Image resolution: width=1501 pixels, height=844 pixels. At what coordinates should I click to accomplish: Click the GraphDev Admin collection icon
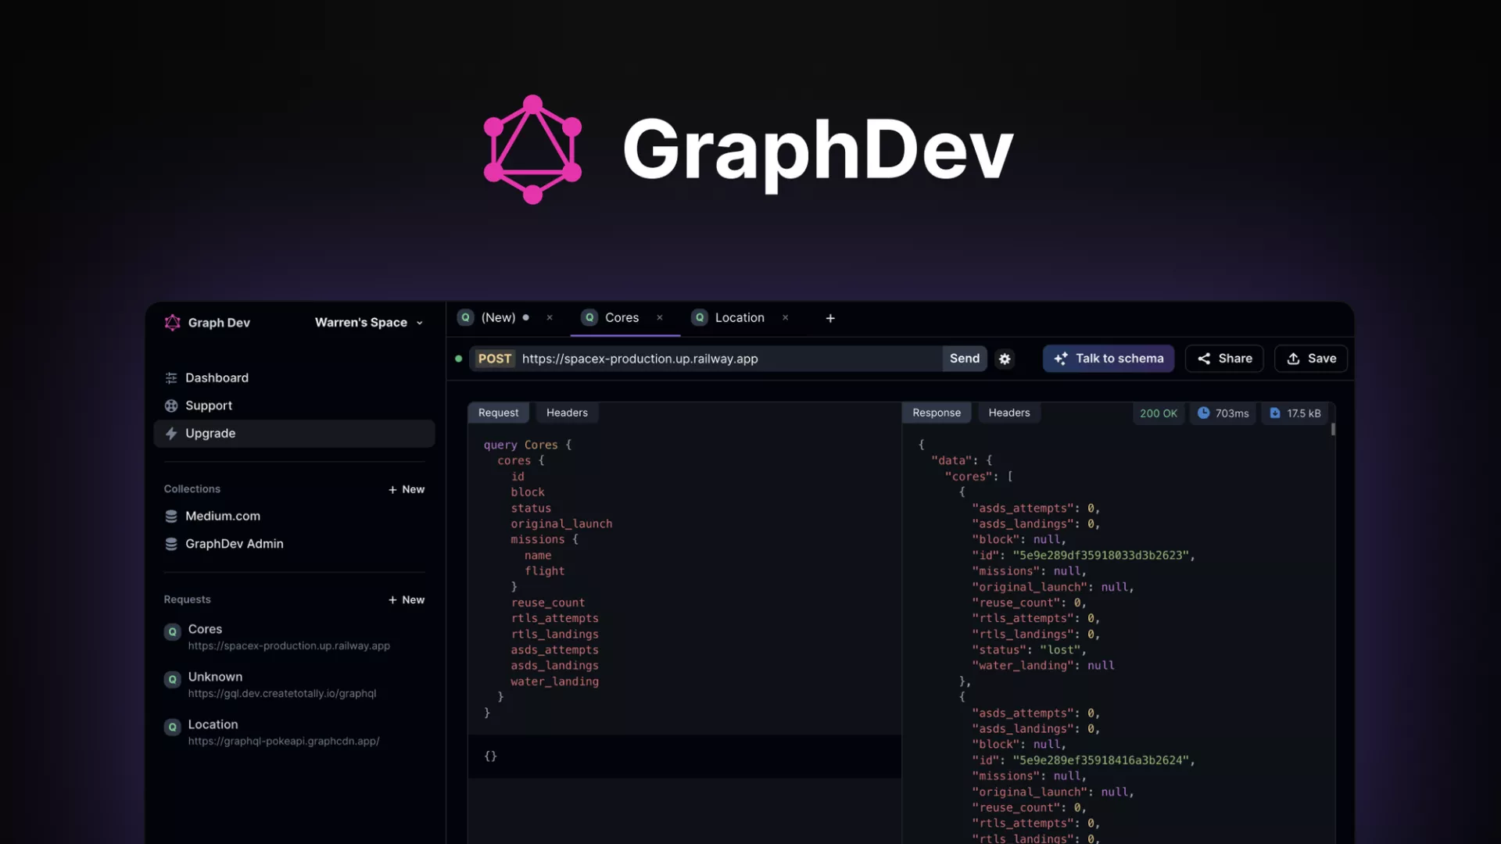(x=171, y=544)
